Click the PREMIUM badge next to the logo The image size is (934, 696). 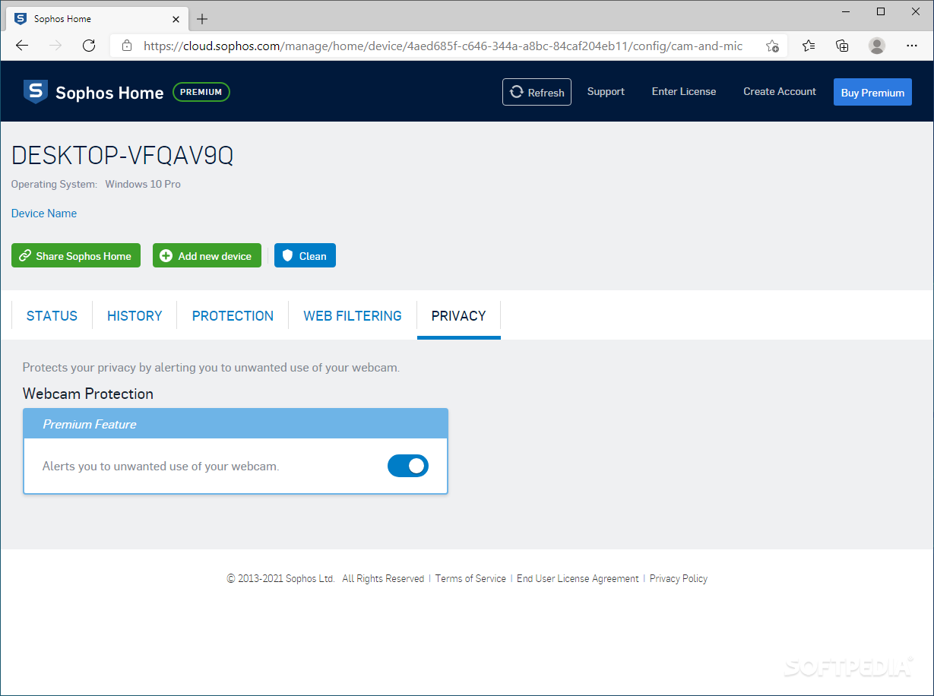click(201, 92)
